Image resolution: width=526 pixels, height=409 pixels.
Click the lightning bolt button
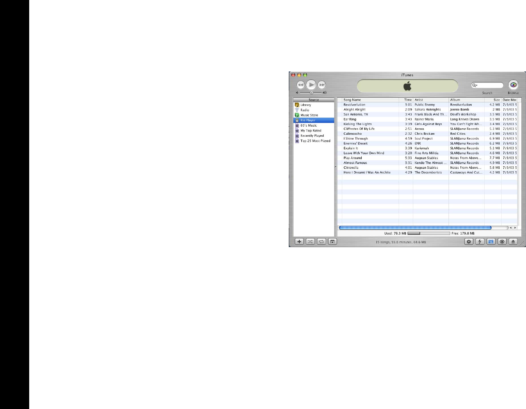coord(480,242)
